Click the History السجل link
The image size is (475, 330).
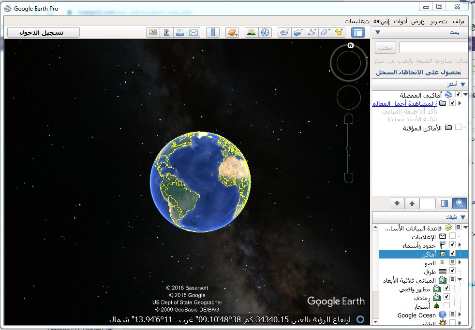pos(386,72)
